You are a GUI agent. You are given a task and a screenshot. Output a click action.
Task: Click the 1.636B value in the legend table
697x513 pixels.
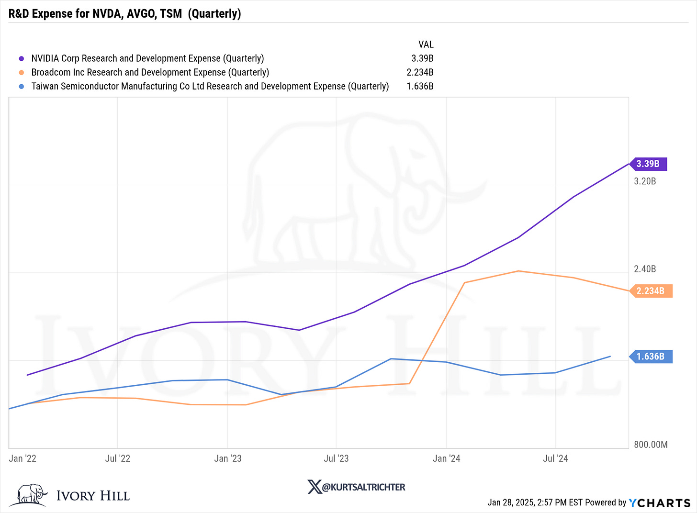(x=420, y=86)
